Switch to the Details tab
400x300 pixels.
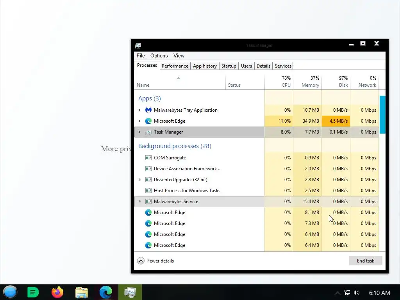(x=264, y=66)
